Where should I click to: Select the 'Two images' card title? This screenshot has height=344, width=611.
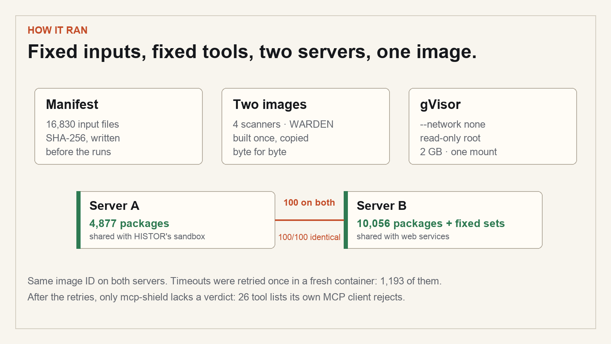point(270,104)
